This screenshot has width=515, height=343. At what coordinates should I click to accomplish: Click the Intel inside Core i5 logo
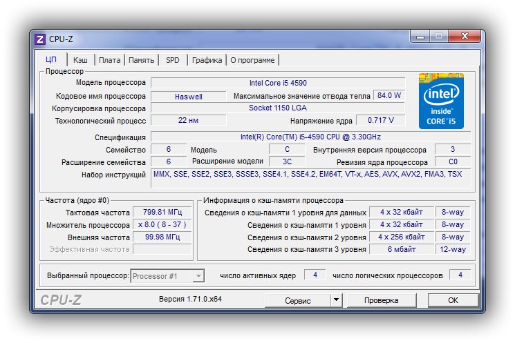coord(441,101)
